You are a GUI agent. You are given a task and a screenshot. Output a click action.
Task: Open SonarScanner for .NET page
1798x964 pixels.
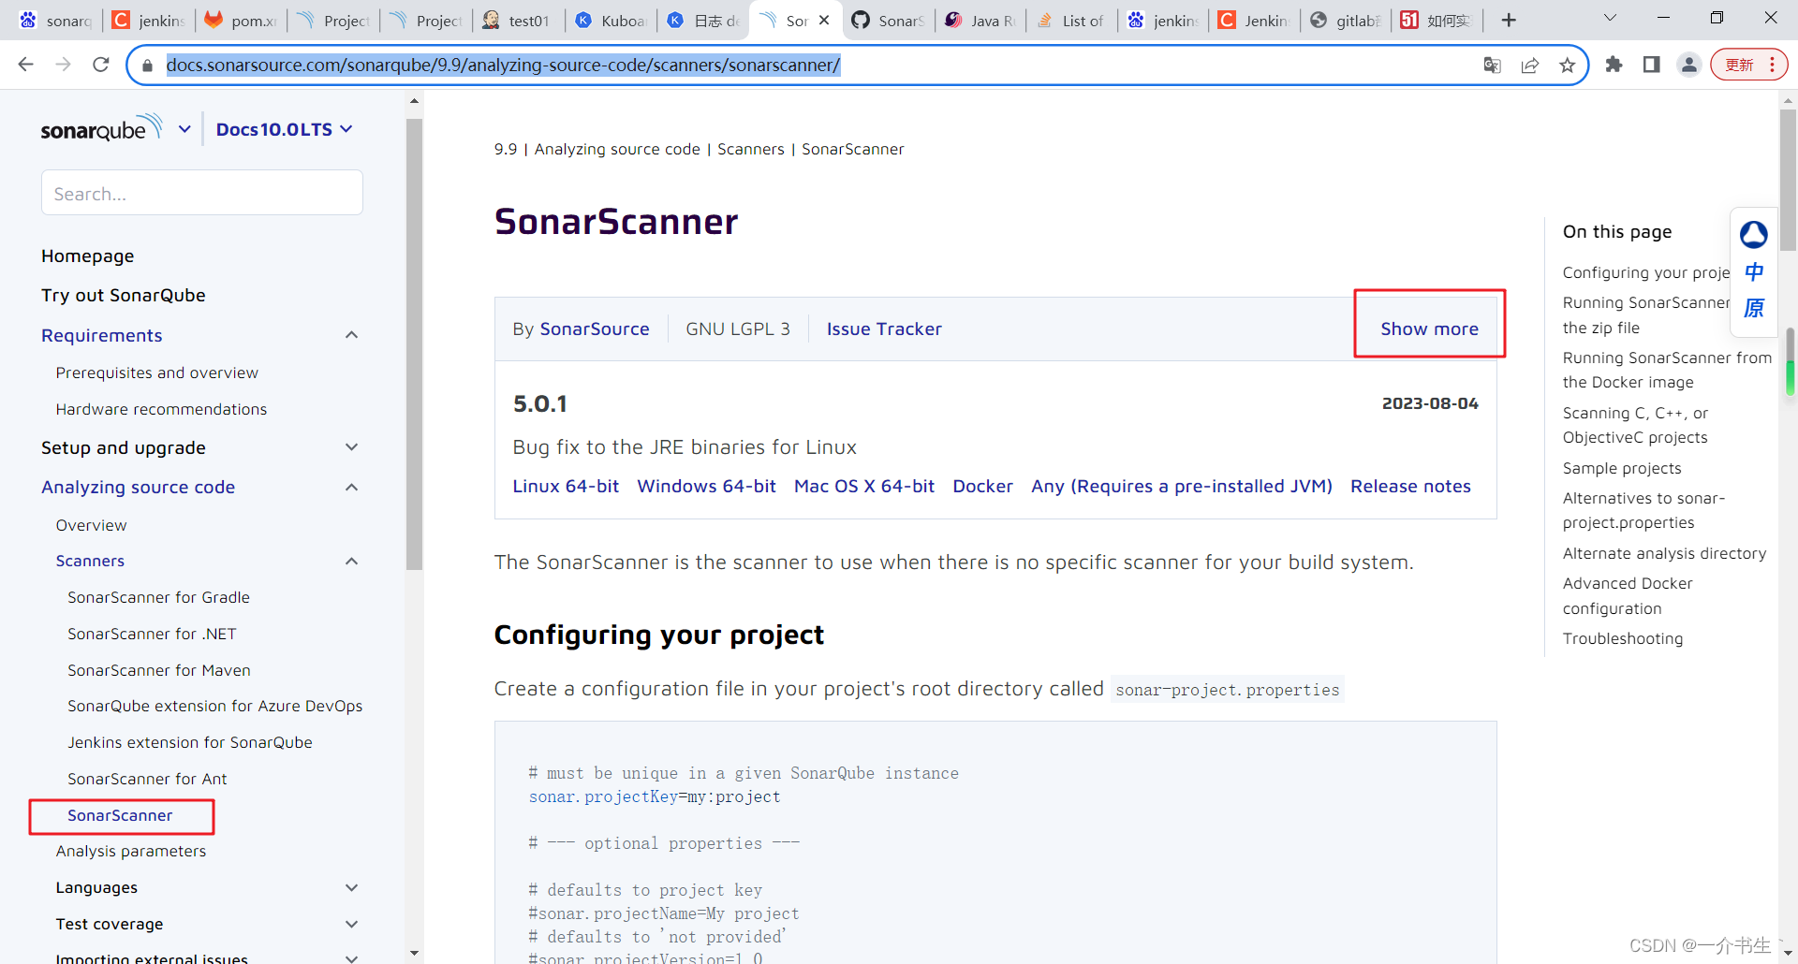pyautogui.click(x=152, y=634)
